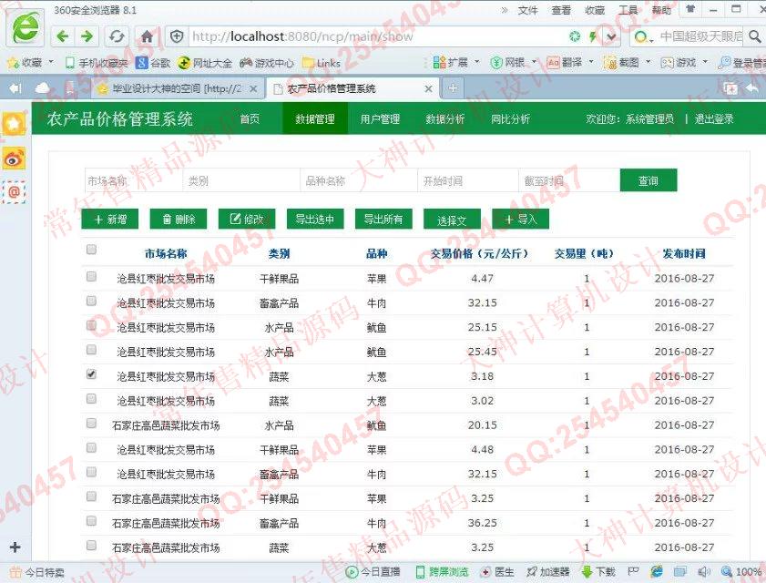Click 跨屏浏览 in status bar
This screenshot has height=583, width=766.
coord(442,571)
